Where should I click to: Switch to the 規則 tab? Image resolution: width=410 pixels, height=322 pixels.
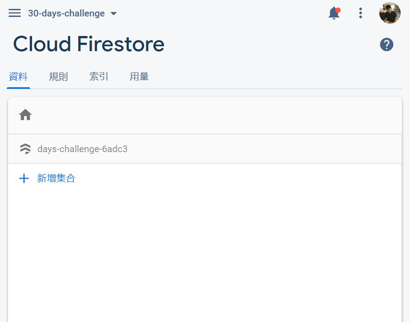pyautogui.click(x=58, y=76)
